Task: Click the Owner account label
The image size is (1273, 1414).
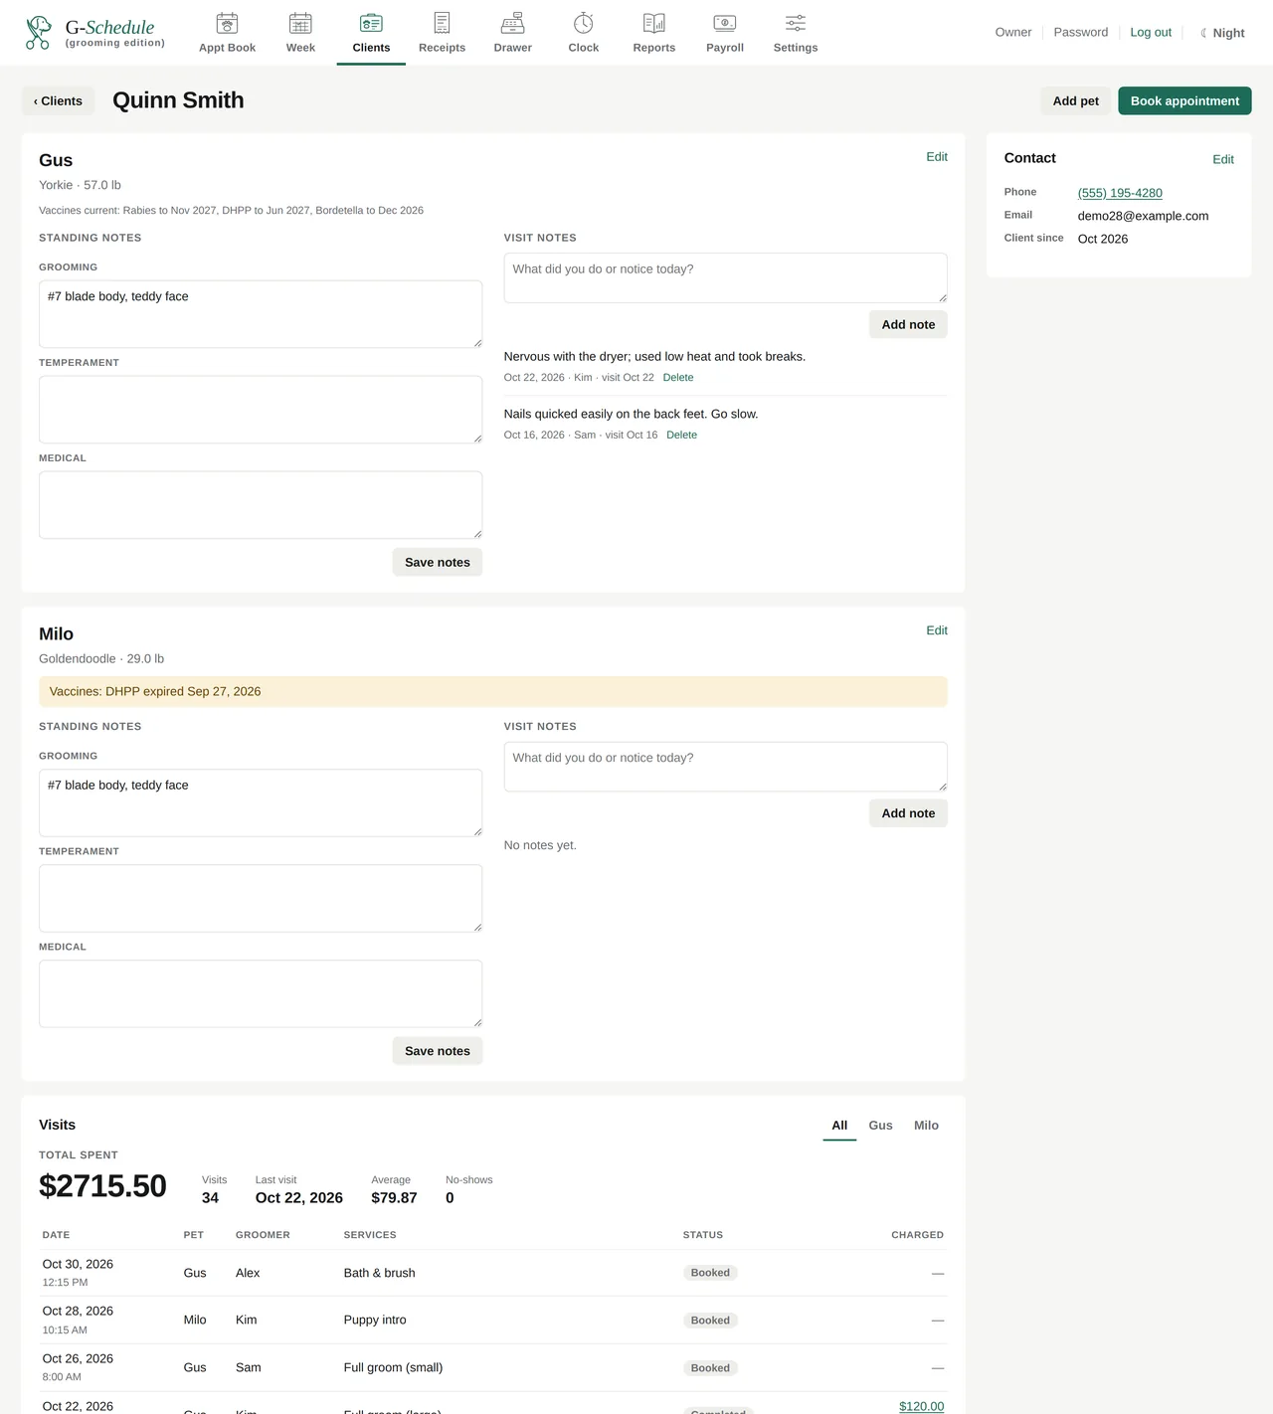Action: [1013, 32]
